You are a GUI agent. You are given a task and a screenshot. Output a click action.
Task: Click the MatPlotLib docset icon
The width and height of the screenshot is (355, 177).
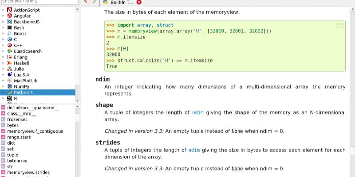point(9,81)
